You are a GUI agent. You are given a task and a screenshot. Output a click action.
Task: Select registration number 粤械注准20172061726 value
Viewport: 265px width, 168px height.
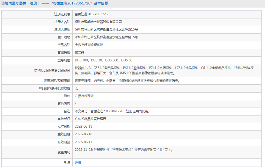91,14
